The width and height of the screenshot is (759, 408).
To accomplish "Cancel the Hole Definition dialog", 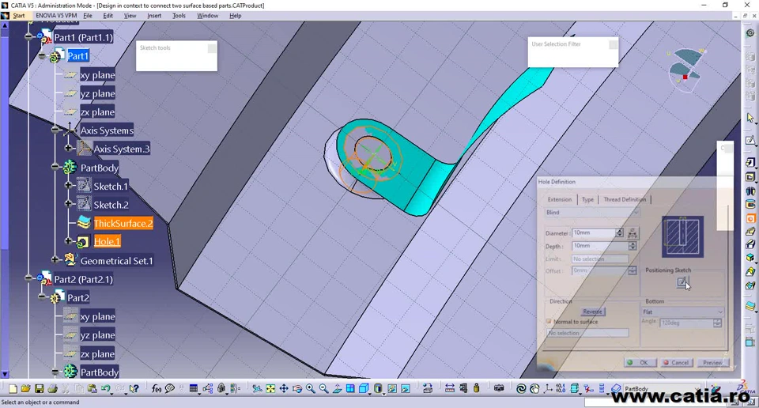I will pyautogui.click(x=676, y=362).
